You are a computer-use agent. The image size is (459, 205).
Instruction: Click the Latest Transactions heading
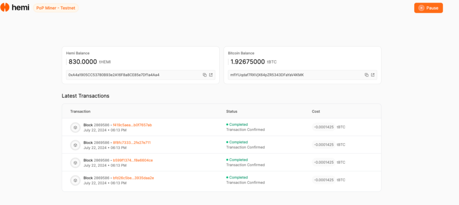[x=86, y=96]
